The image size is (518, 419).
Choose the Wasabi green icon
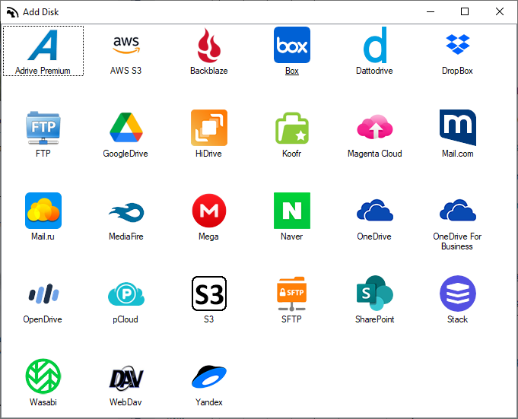pos(43,376)
